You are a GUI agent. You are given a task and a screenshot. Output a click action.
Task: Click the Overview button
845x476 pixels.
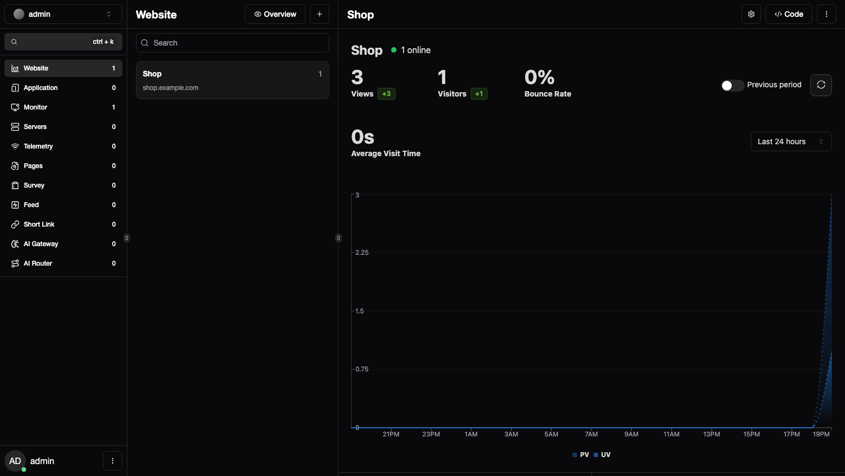(275, 14)
